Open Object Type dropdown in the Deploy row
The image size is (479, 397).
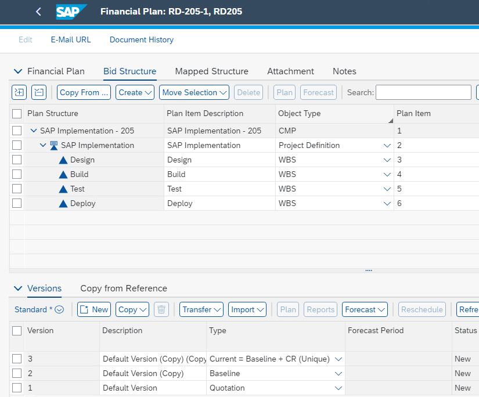click(x=387, y=203)
